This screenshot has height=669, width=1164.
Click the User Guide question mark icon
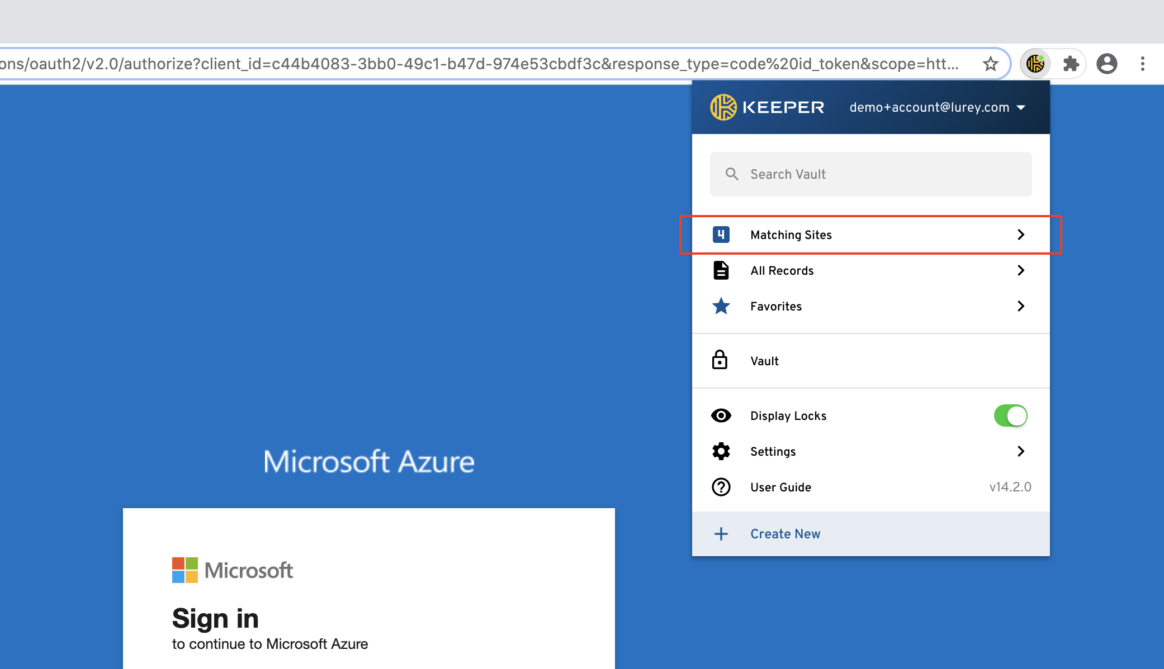click(721, 487)
